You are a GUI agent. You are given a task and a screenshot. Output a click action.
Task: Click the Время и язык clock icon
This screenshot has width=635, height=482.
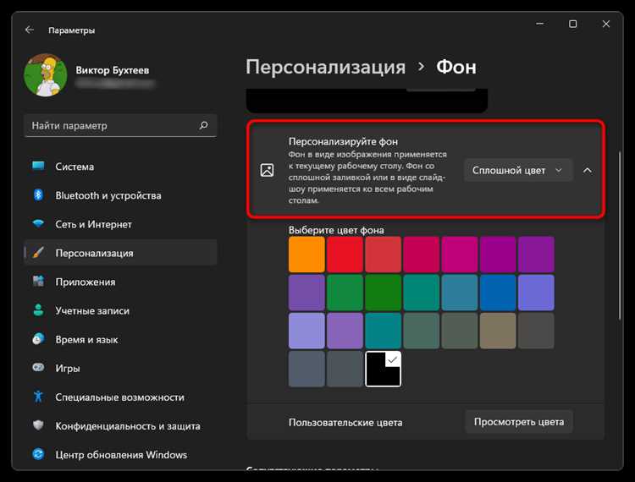38,339
